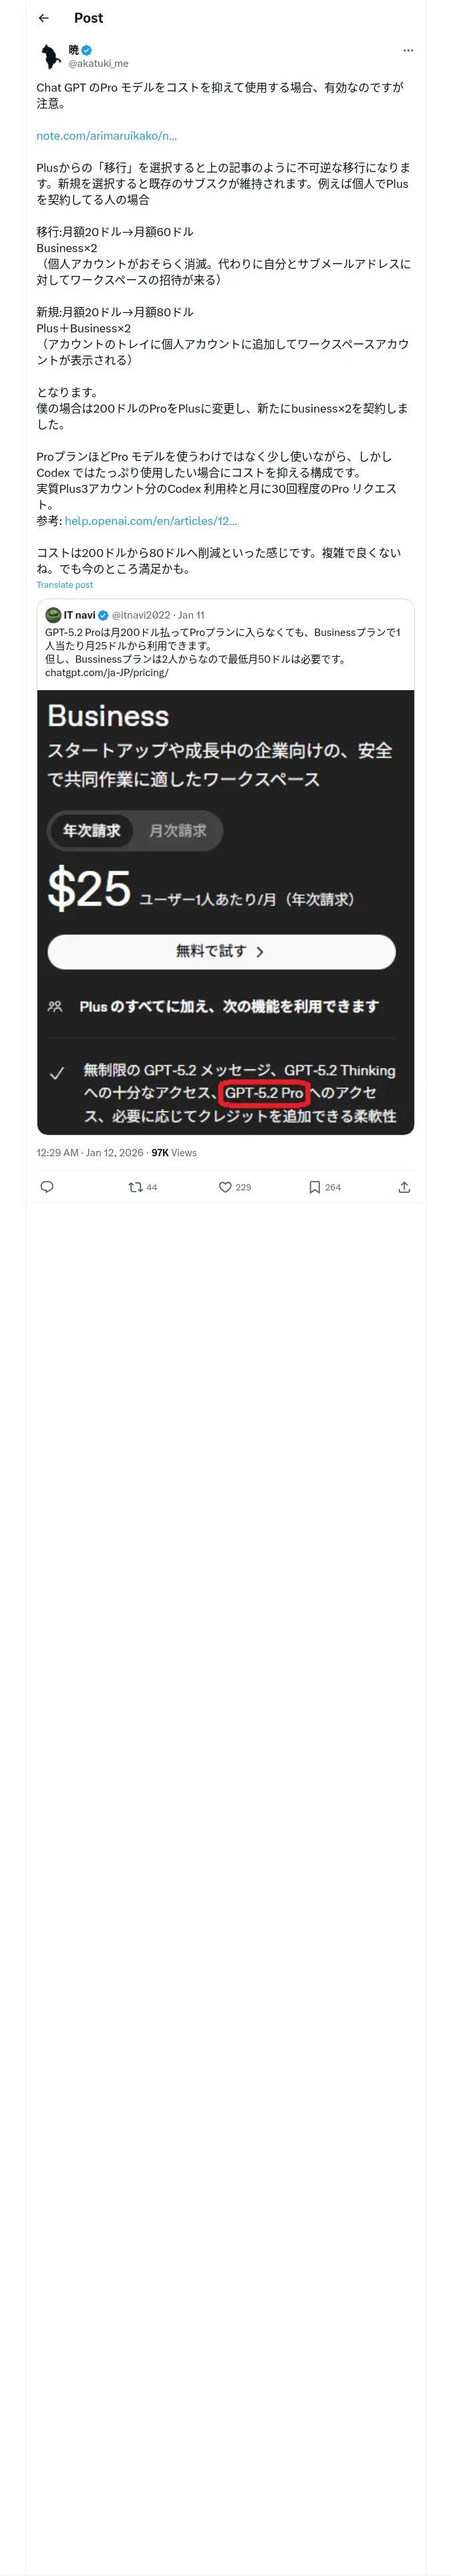
Task: Open the 暁 profile avatar
Action: pyautogui.click(x=50, y=56)
